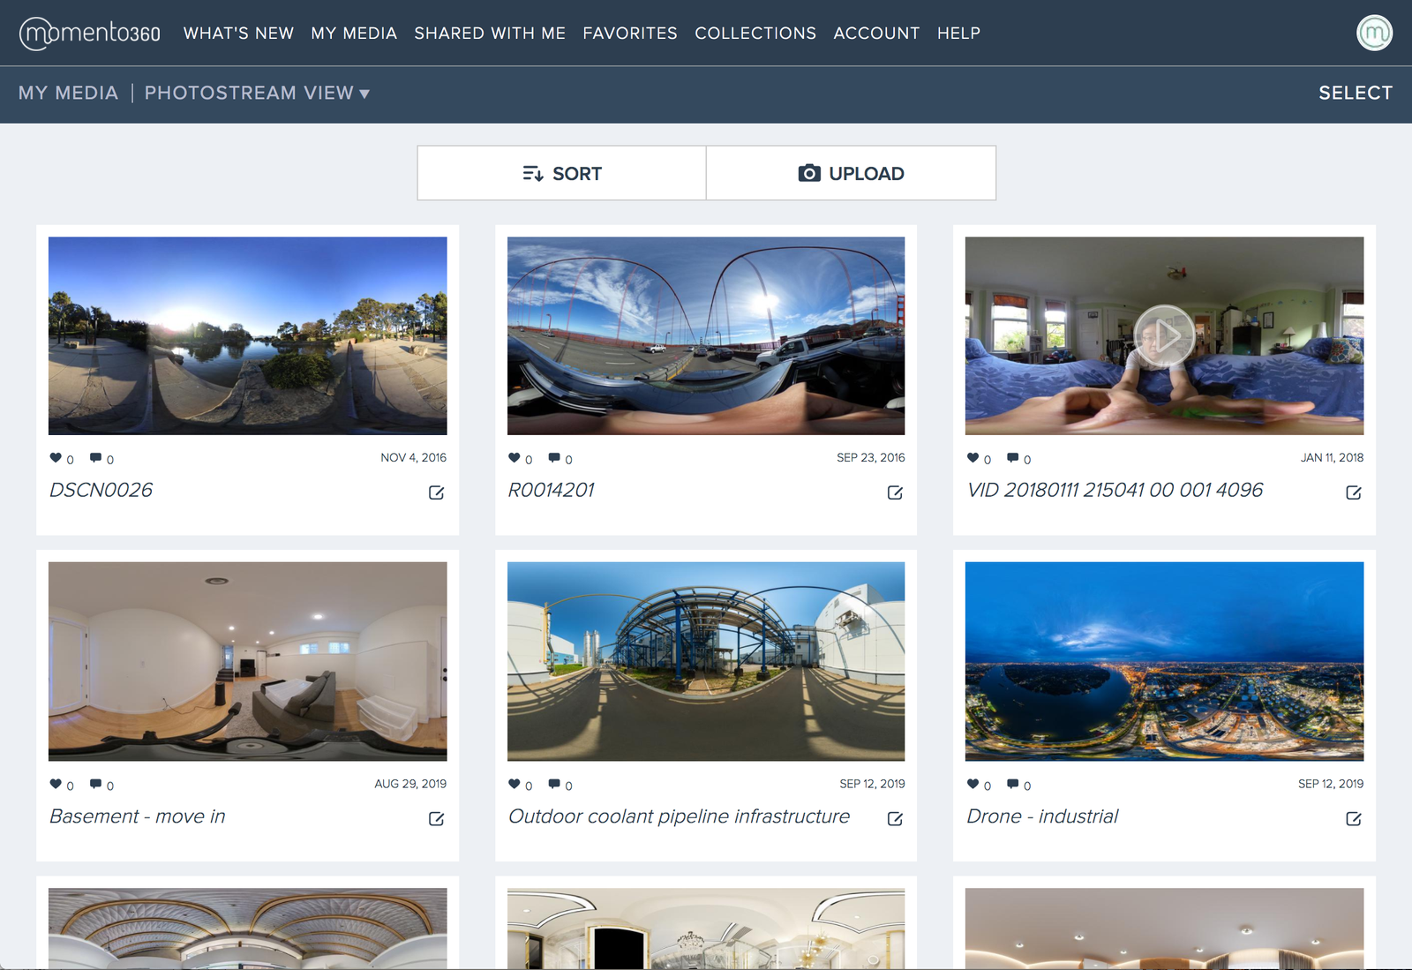Click the SELECT button
This screenshot has width=1412, height=970.
1356,93
